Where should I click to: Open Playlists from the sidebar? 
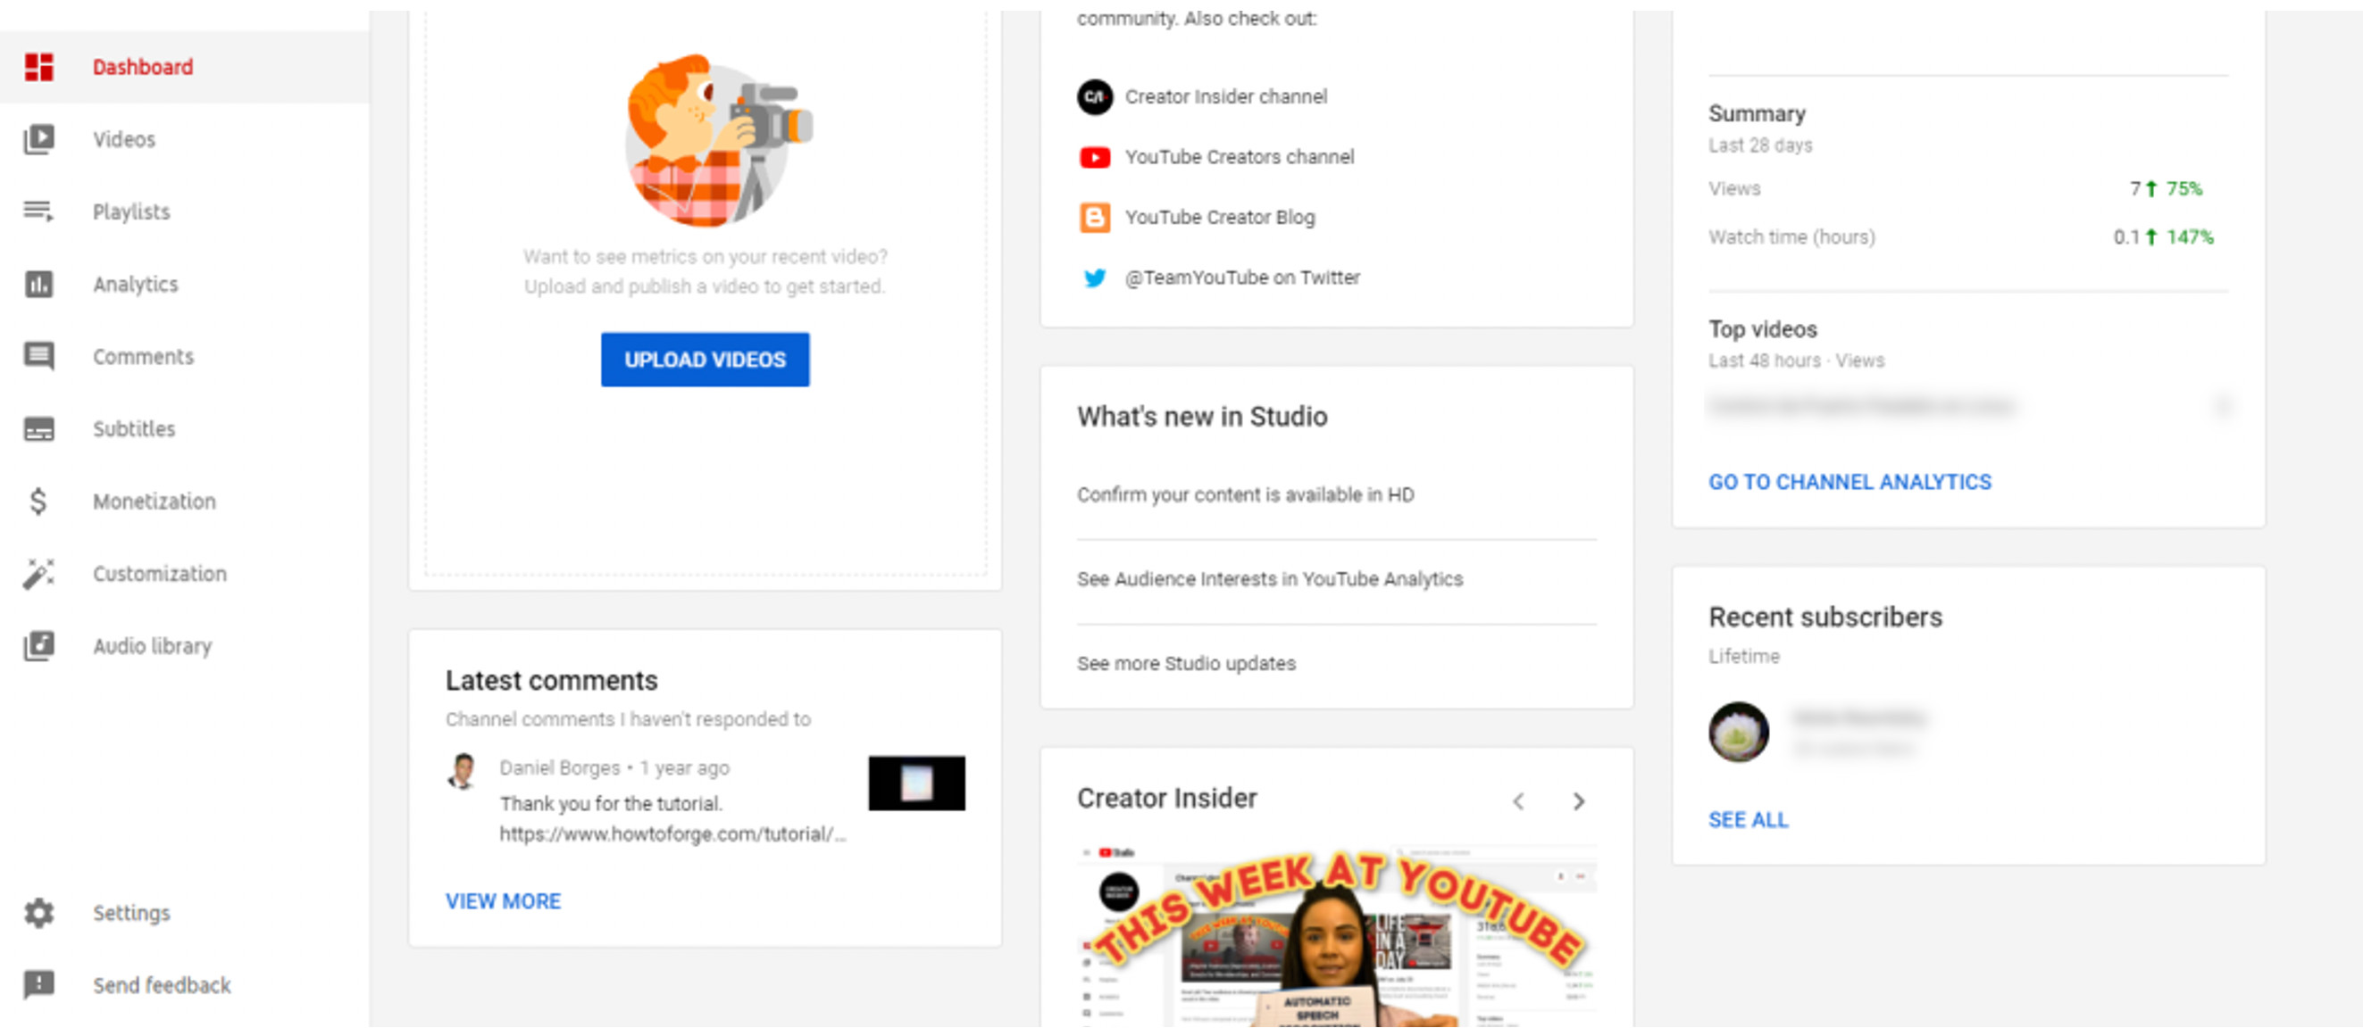(x=131, y=211)
